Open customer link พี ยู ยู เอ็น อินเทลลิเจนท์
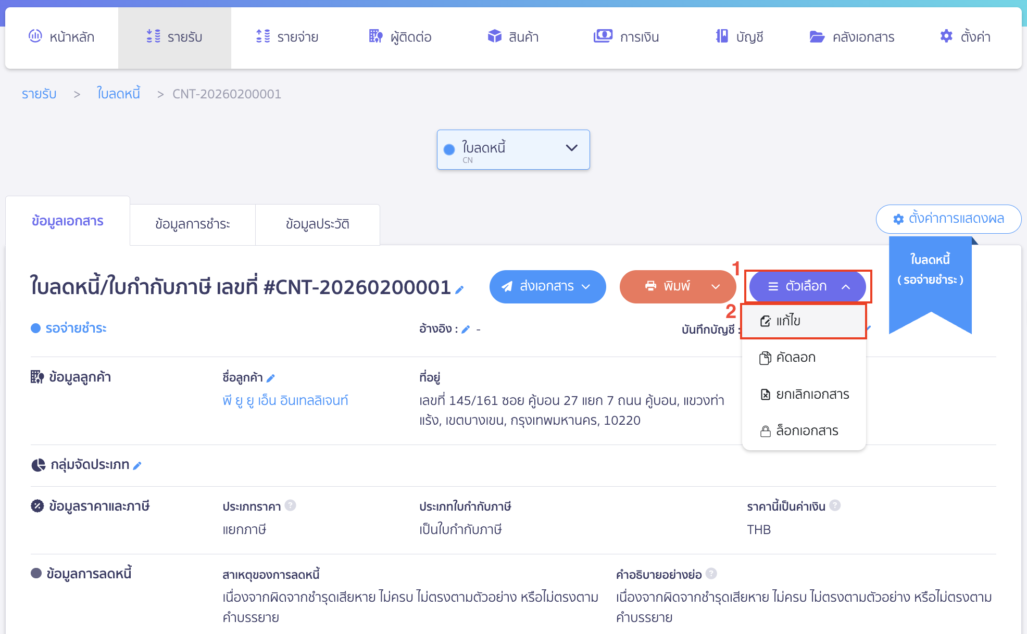 285,400
